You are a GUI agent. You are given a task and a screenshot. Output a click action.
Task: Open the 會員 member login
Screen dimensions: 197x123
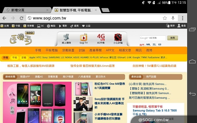182,26
